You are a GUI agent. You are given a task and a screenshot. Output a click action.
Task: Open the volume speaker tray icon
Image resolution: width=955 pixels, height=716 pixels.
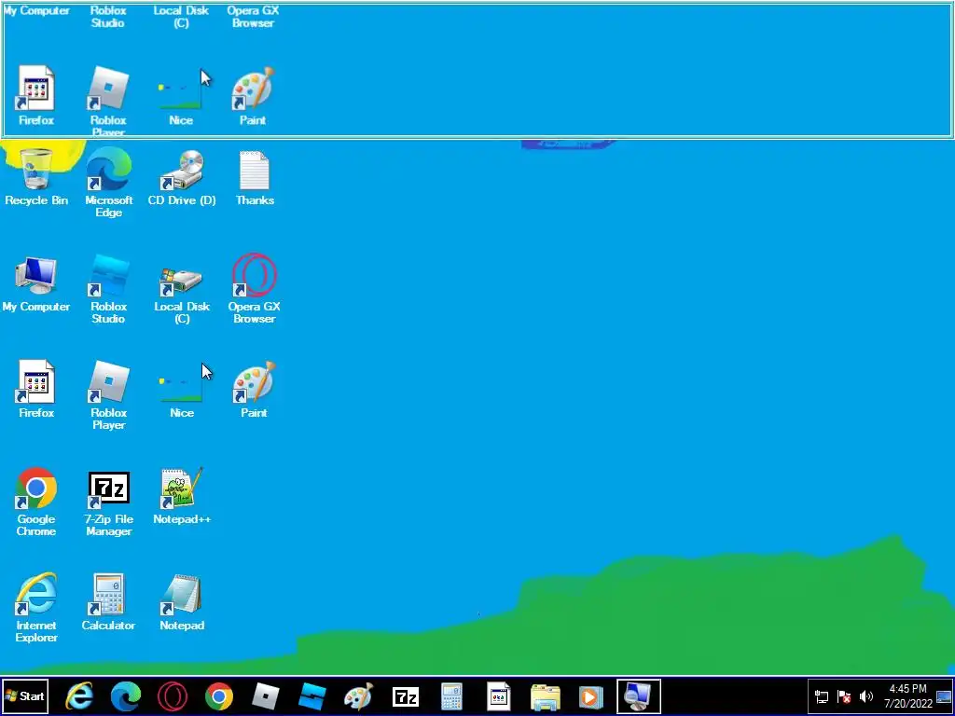click(865, 696)
